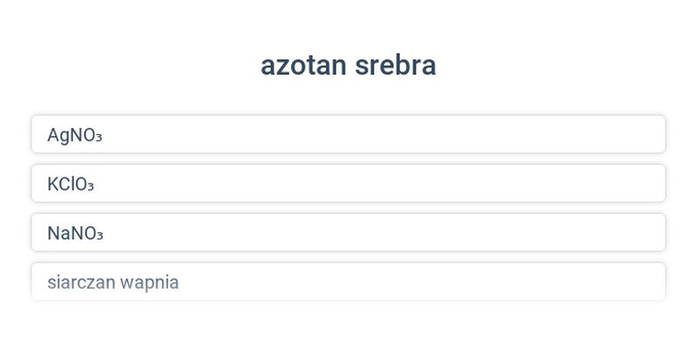697x348 pixels.
Task: Answer with silver nitrate formula AgNO₃
Action: 348,134
